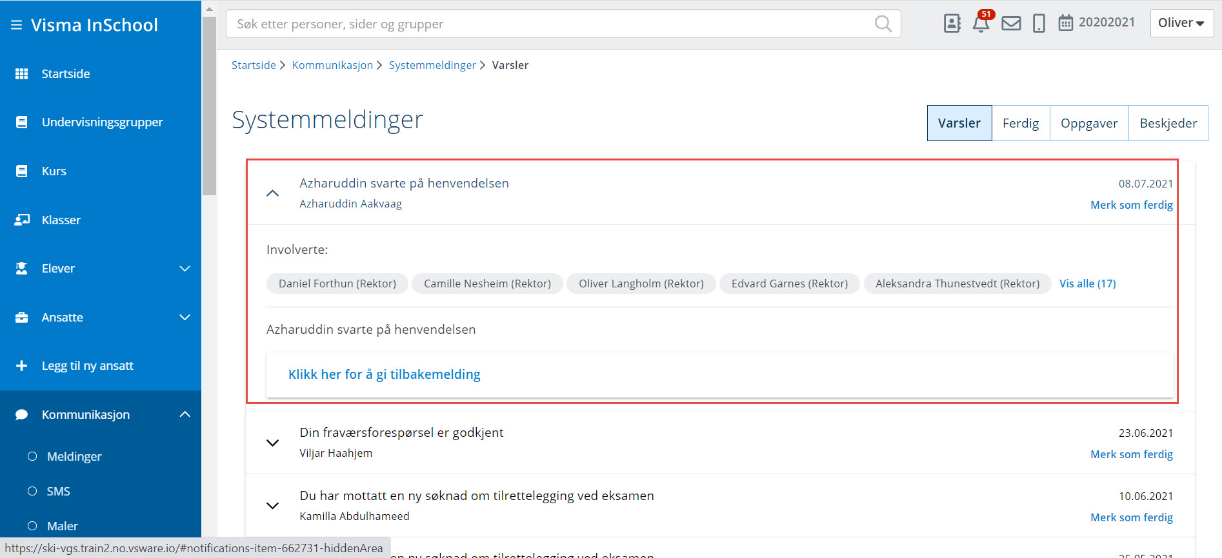
Task: Select the Maler bullet under Kommunikasjon
Action: coord(32,526)
